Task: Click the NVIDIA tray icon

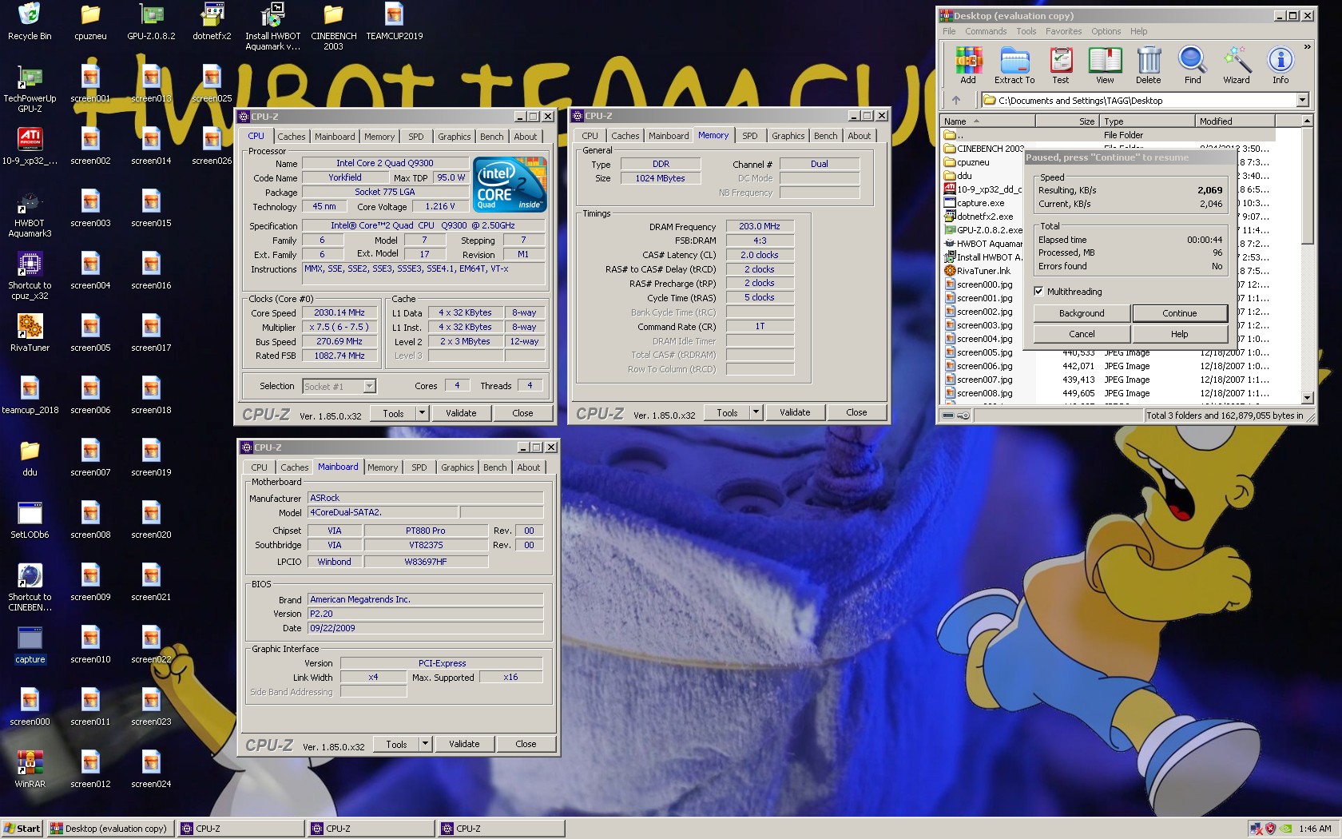Action: (x=1286, y=829)
